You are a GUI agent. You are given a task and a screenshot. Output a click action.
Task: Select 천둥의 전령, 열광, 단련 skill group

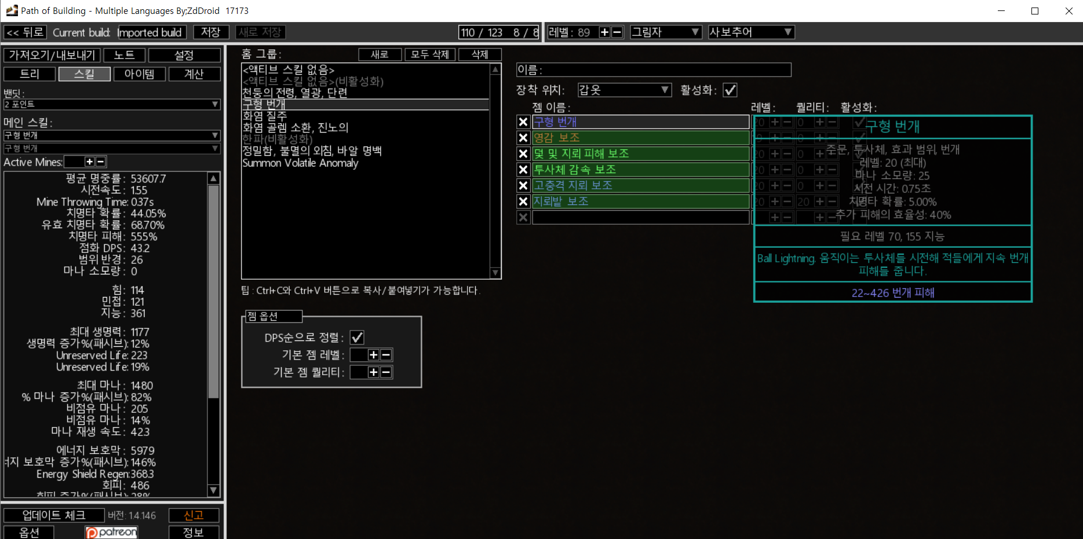[x=366, y=93]
